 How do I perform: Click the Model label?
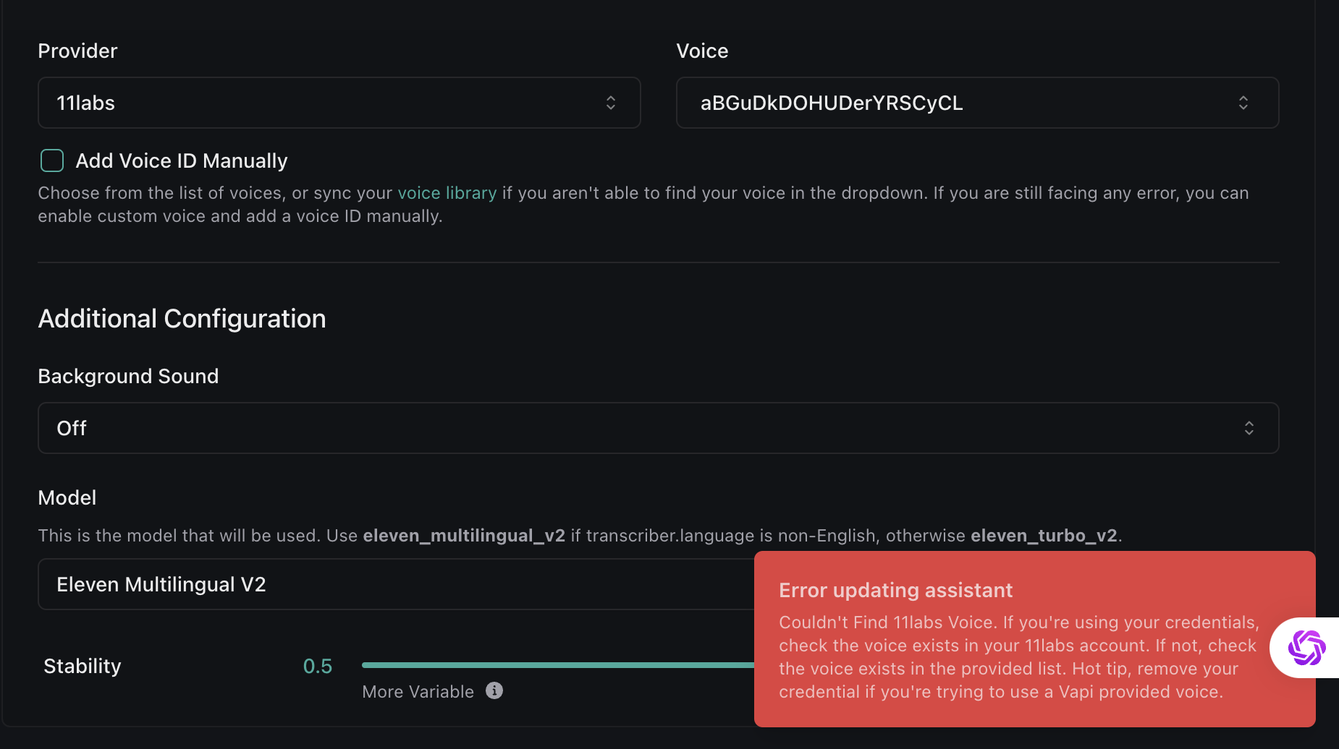(67, 497)
